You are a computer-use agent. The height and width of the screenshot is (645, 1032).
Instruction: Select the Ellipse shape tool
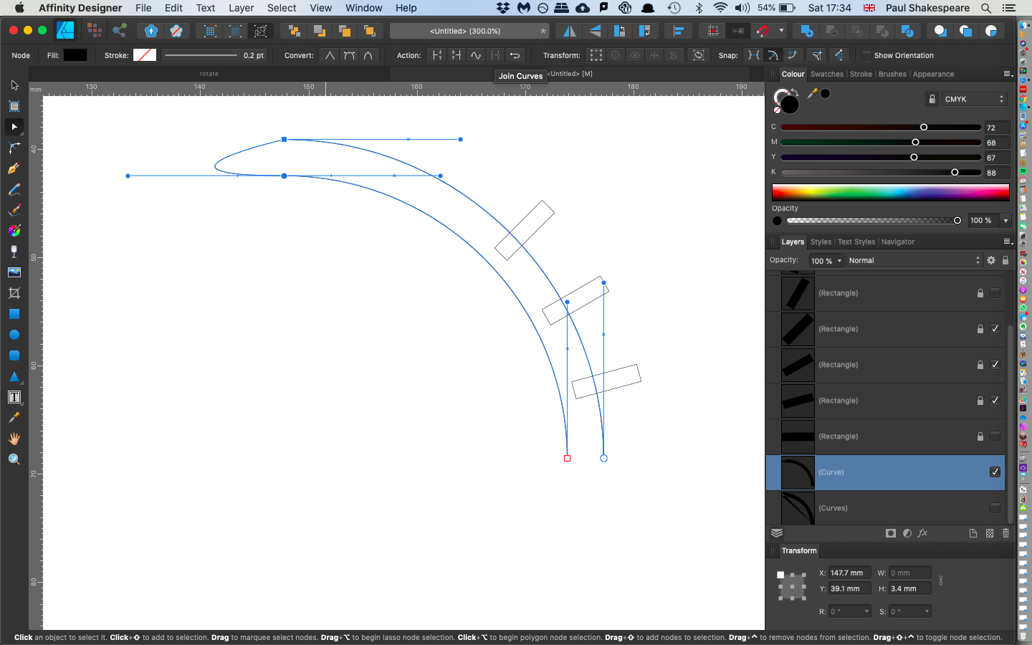click(x=14, y=335)
